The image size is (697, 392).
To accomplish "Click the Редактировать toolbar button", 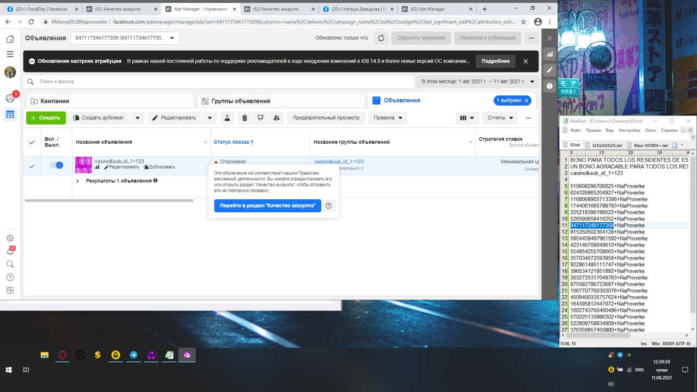I will coord(175,118).
